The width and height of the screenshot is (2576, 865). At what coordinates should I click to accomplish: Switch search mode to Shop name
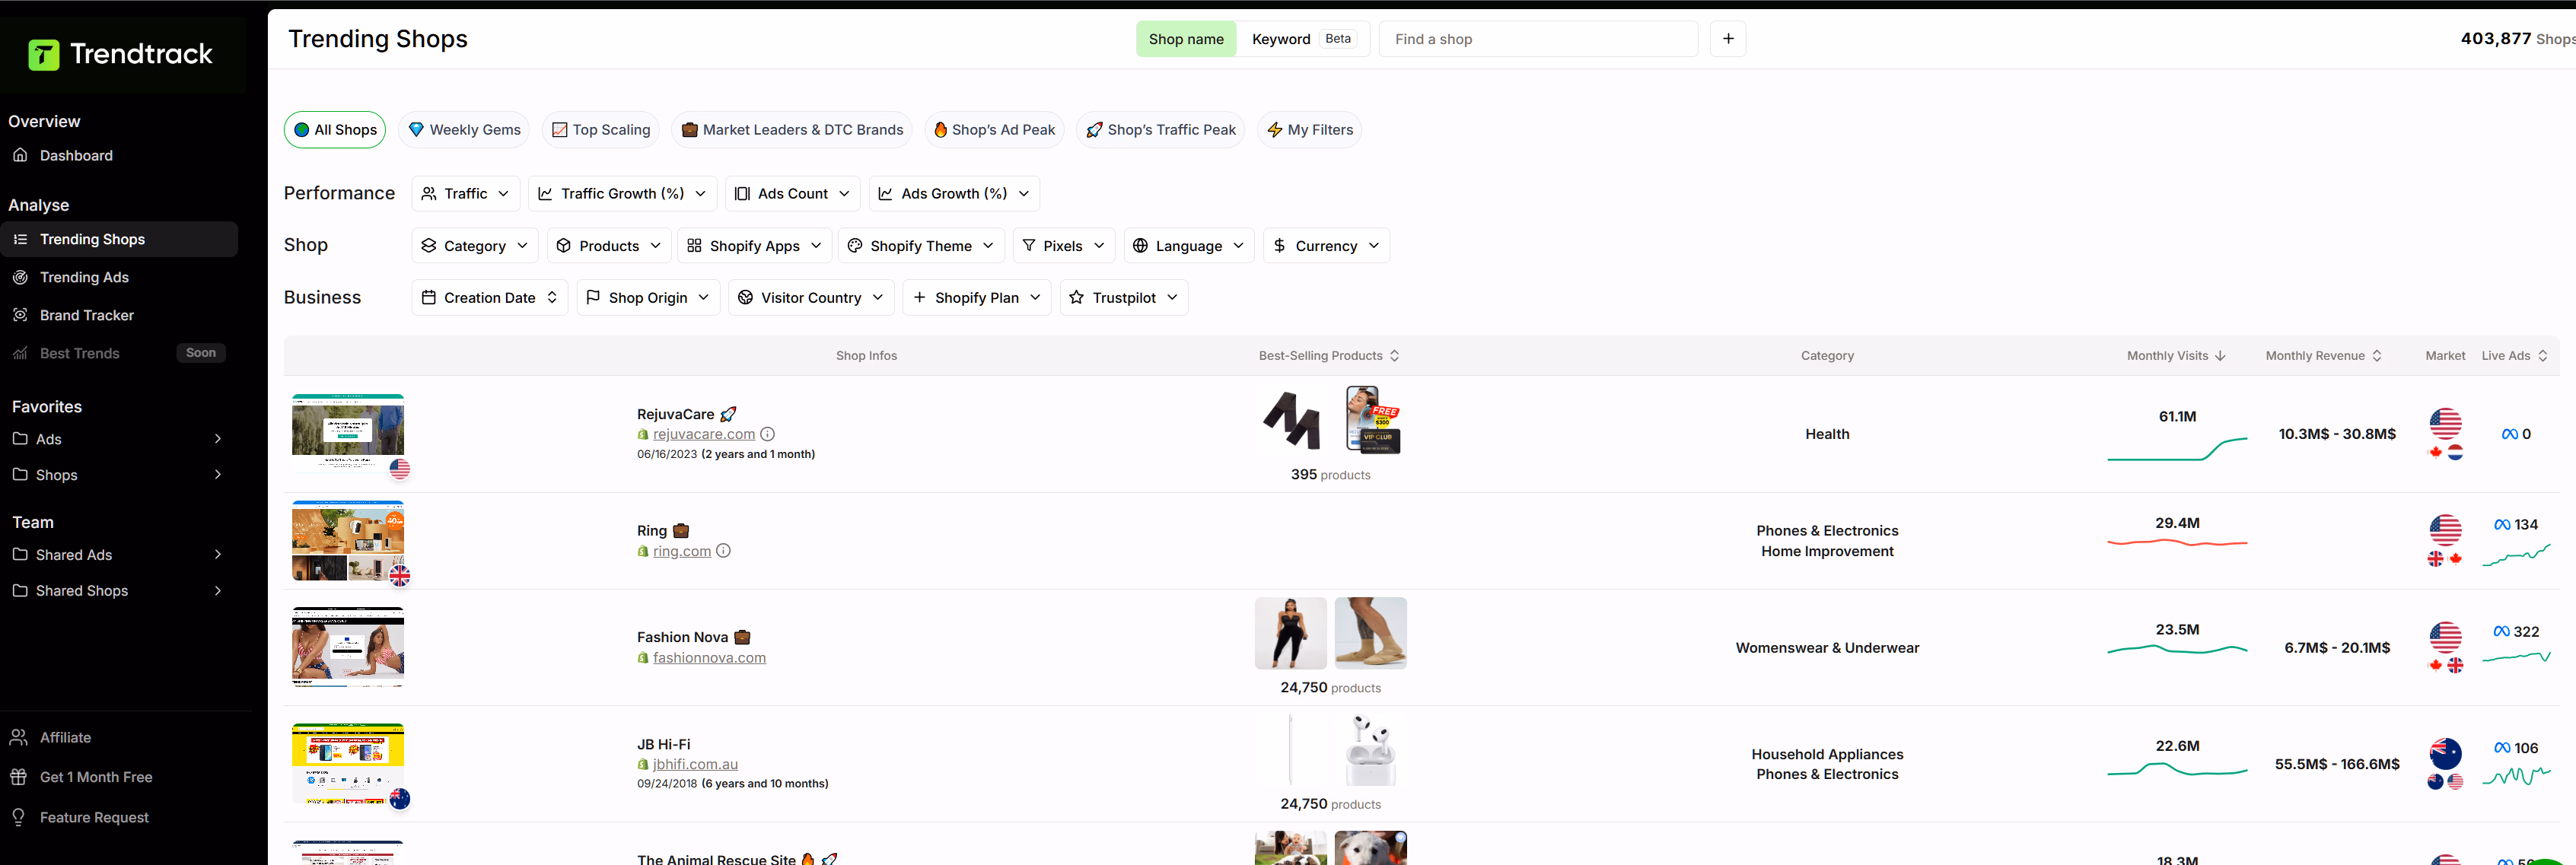1186,39
